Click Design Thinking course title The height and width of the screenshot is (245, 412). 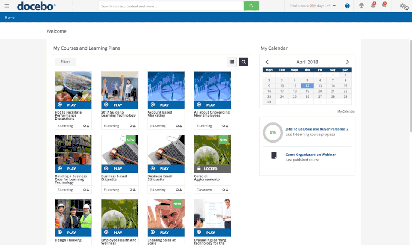pos(68,240)
